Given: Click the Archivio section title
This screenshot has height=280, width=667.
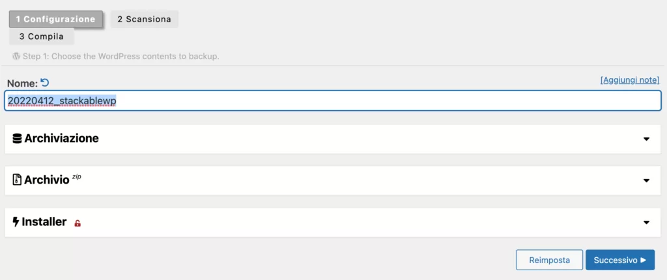Looking at the screenshot, I should click(47, 180).
